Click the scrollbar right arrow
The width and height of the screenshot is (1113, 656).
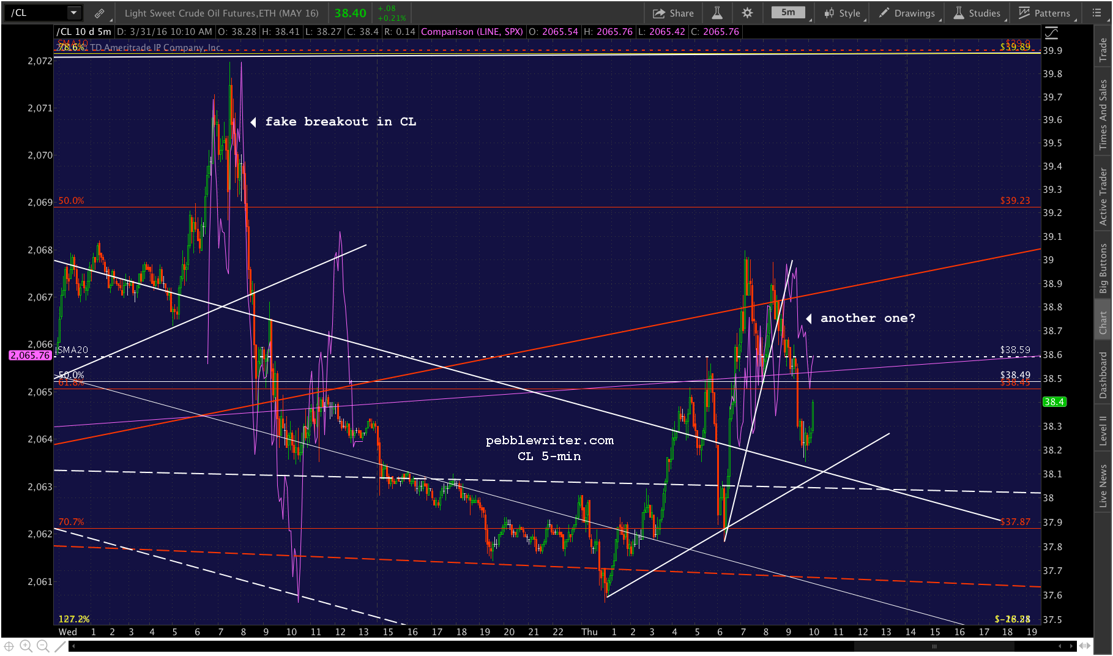point(1071,646)
